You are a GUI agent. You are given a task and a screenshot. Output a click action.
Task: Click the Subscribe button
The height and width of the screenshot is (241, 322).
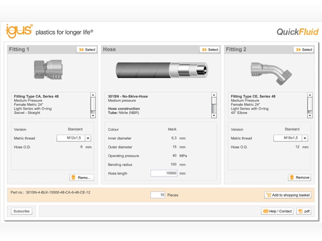(x=21, y=211)
